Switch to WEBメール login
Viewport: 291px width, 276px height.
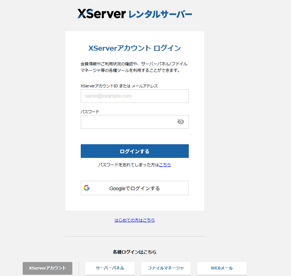[222, 268]
